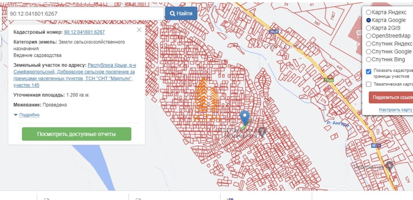
Task: Select Карта Яндекс map layer
Action: (368, 12)
